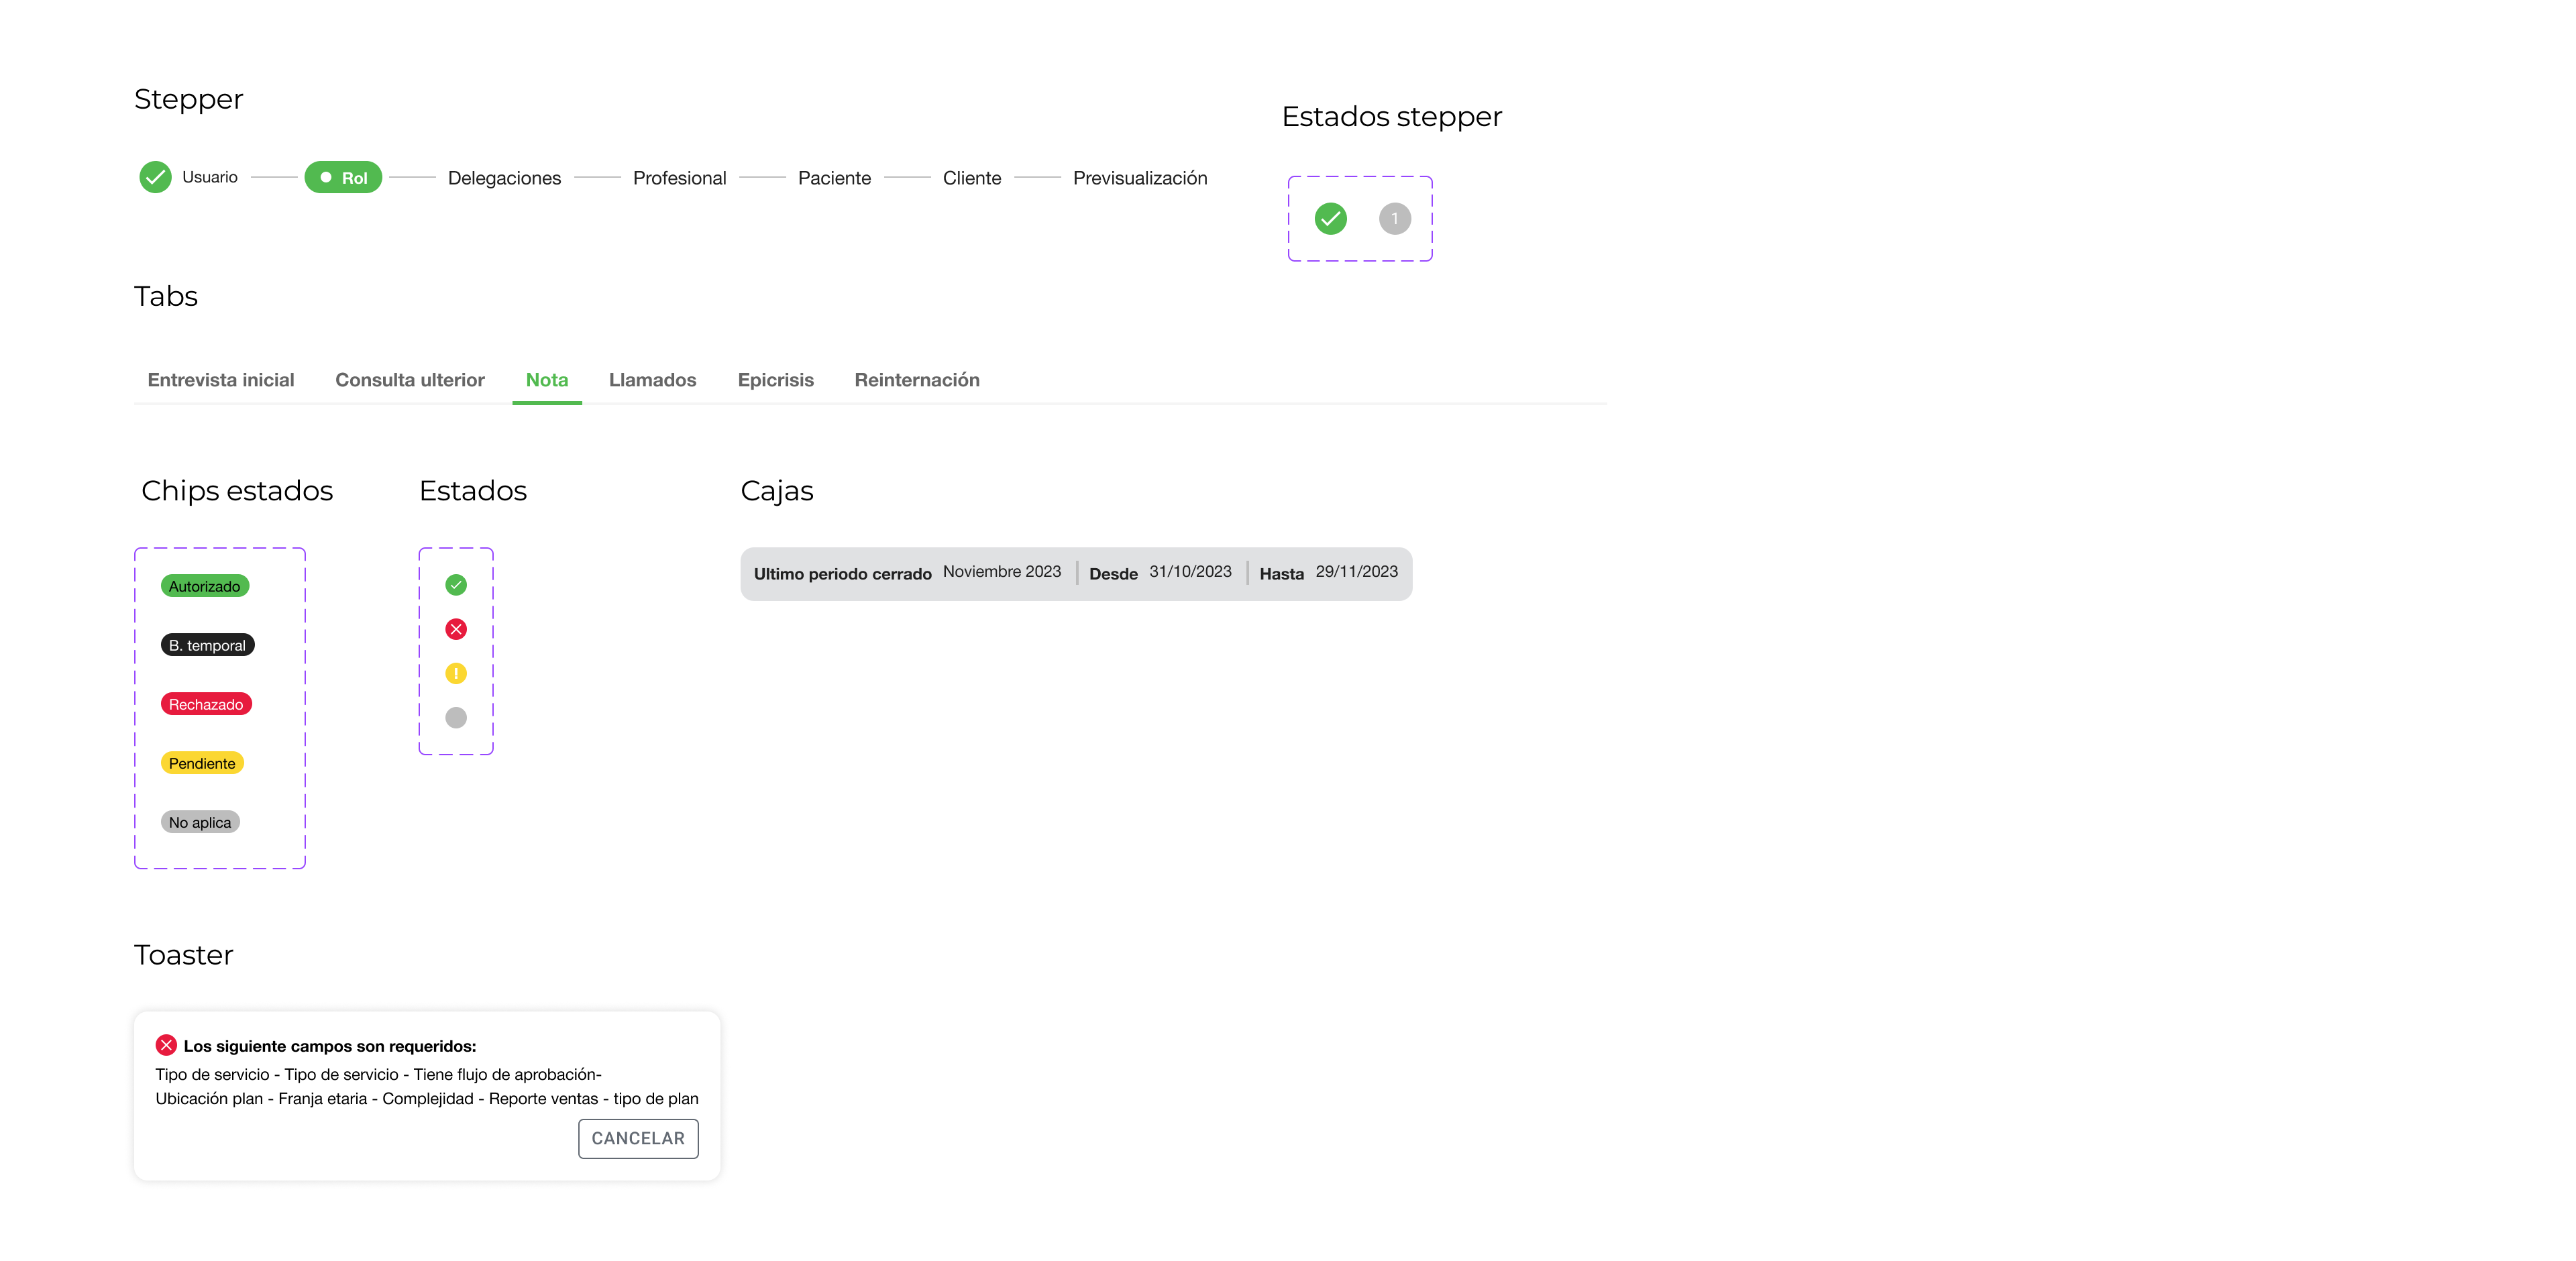The height and width of the screenshot is (1261, 2576).
Task: Jump to the Previsualización step
Action: click(x=1140, y=178)
